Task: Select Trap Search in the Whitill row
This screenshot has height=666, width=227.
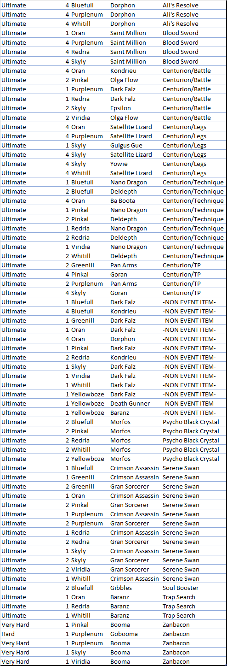Action: [x=179, y=615]
